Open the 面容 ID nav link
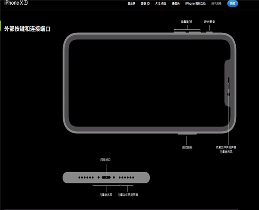Image resolution: width=259 pixels, height=210 pixels. coord(145,3)
